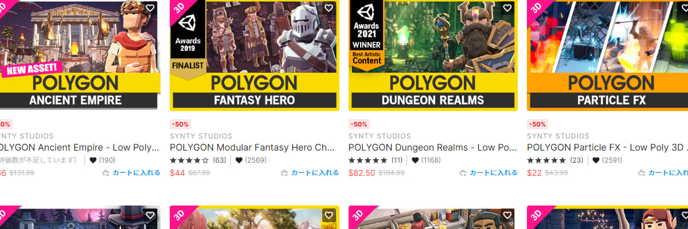Click the star rating of Fantasy Hero (63)

(190, 160)
